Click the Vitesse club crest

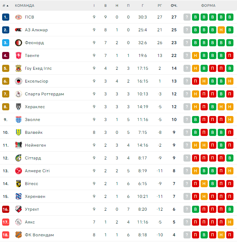(x=19, y=184)
